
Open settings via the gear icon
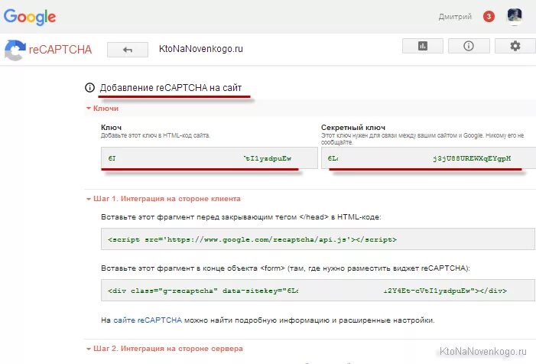pyautogui.click(x=515, y=46)
